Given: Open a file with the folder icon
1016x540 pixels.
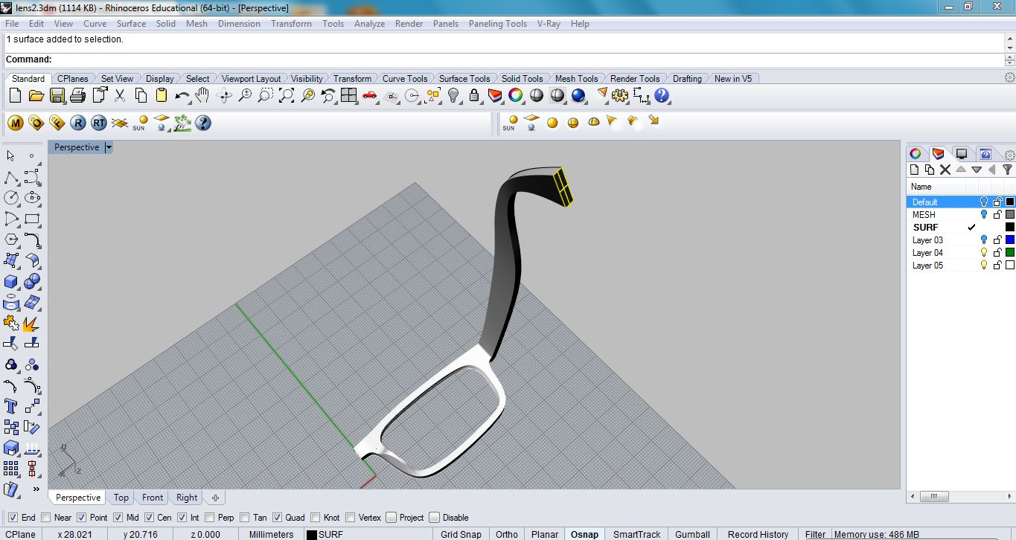Looking at the screenshot, I should point(36,95).
